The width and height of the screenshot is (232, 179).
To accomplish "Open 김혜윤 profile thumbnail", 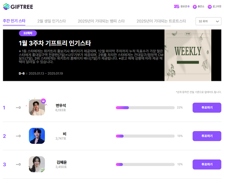I will click(37, 164).
